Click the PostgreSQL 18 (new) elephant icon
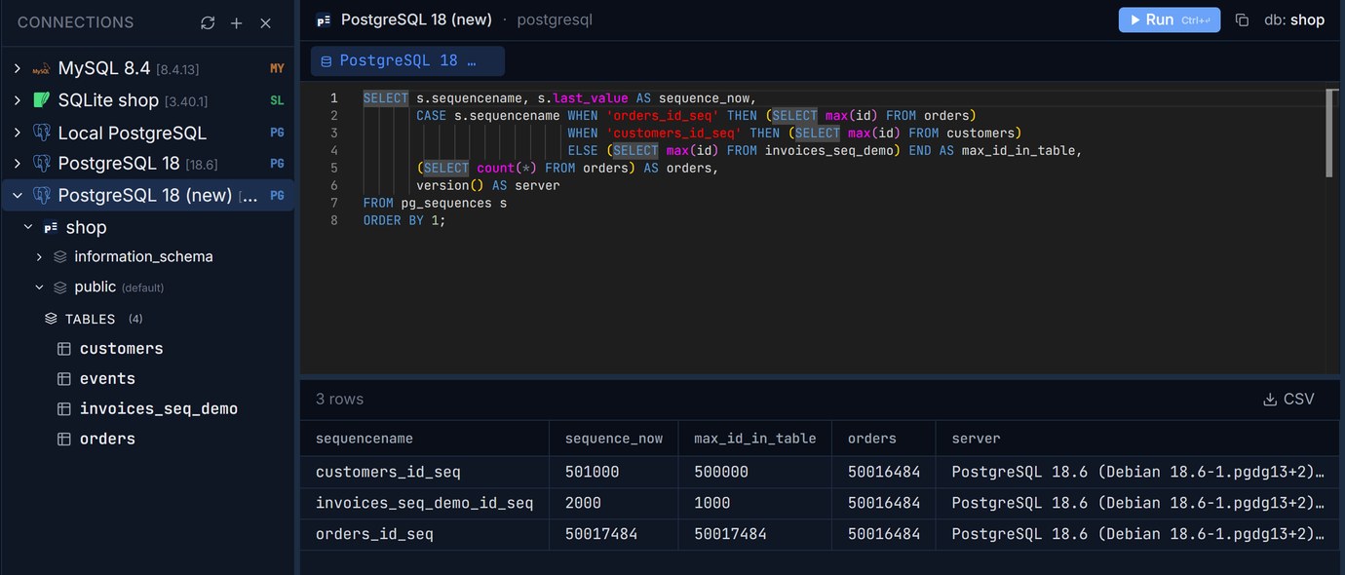The image size is (1345, 575). (41, 195)
